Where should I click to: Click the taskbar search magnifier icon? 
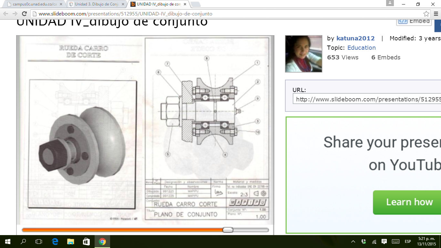[x=23, y=242]
